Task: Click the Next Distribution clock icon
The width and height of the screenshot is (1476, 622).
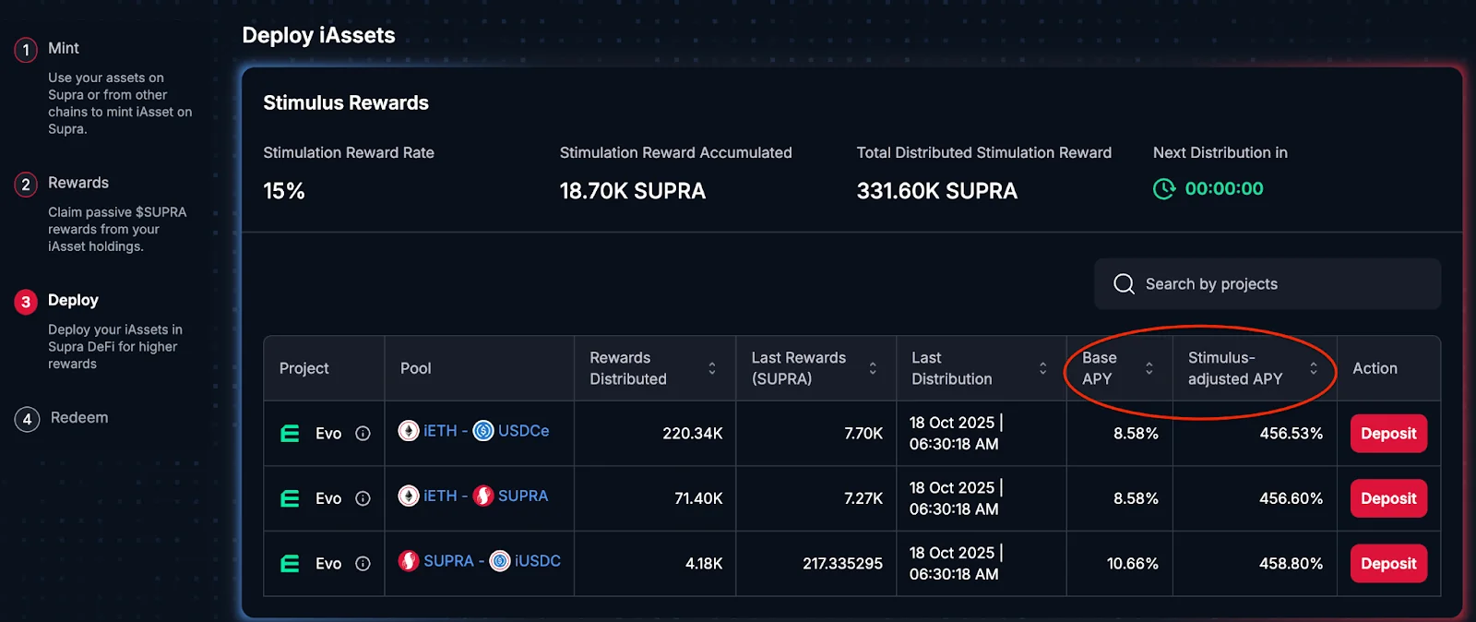Action: point(1164,189)
